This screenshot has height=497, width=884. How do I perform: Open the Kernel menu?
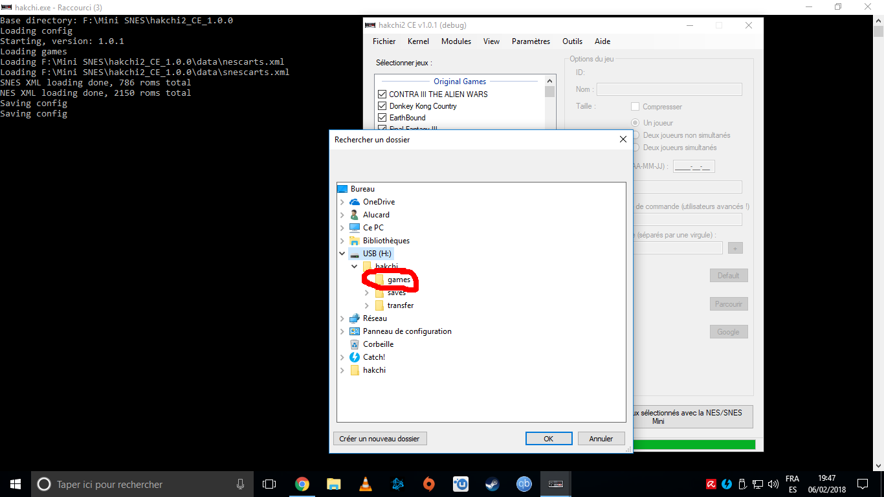coord(418,41)
